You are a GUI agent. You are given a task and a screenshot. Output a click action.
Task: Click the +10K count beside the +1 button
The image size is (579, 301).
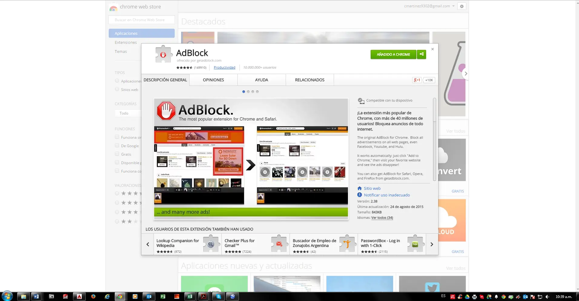429,80
